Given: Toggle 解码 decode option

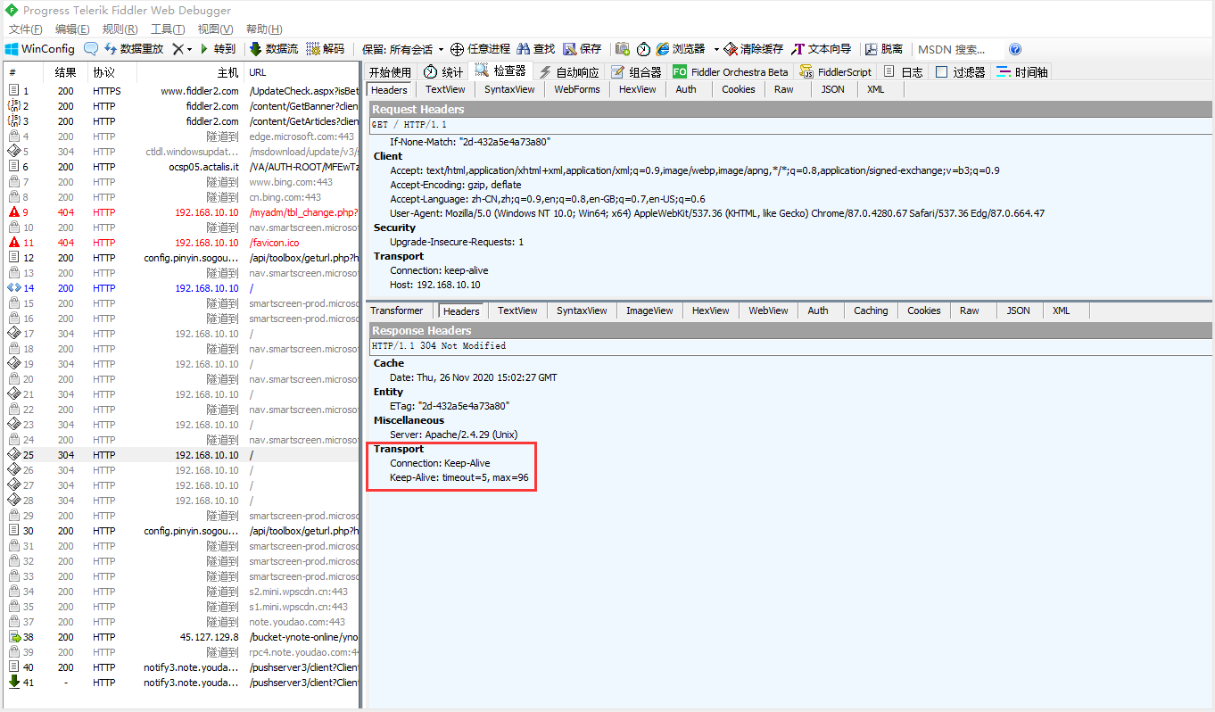Looking at the screenshot, I should (x=326, y=49).
